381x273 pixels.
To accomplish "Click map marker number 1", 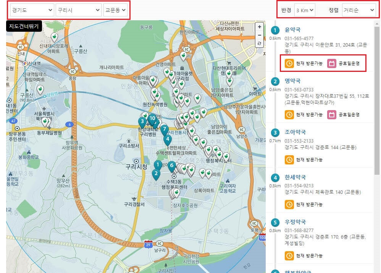I will pos(158,166).
